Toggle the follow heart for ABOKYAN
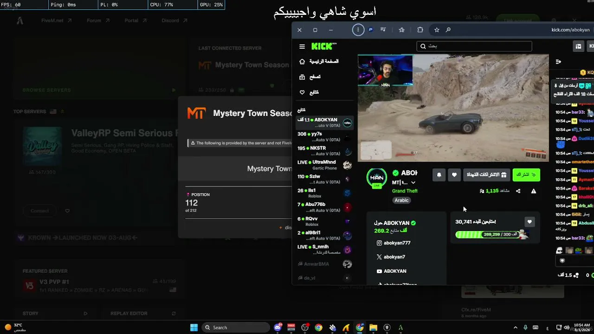594x334 pixels. (x=454, y=175)
